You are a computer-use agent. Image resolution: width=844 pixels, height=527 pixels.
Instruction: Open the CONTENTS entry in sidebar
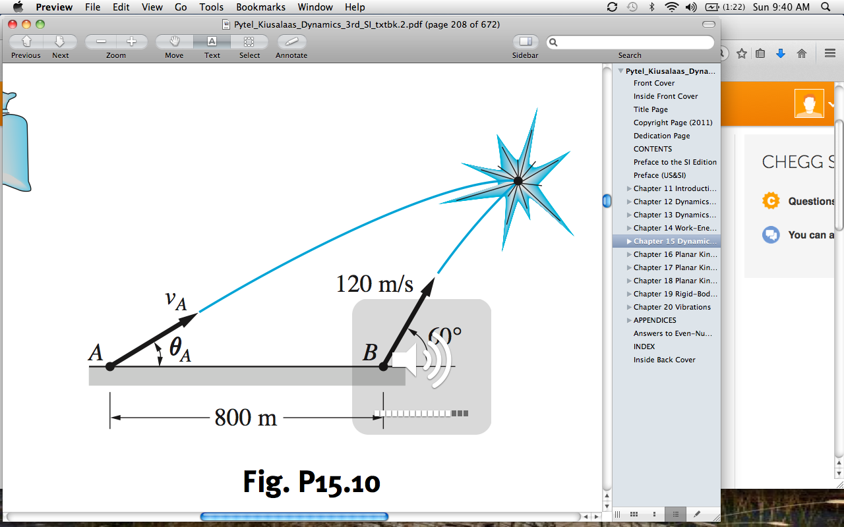point(653,149)
